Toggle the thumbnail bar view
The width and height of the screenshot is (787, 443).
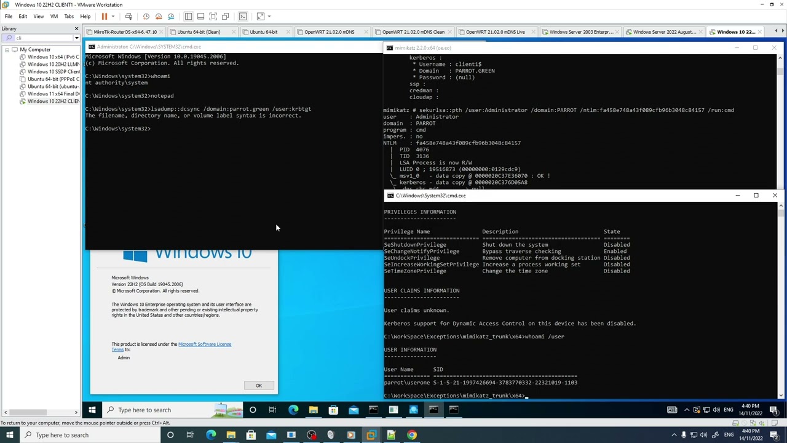[x=200, y=17]
